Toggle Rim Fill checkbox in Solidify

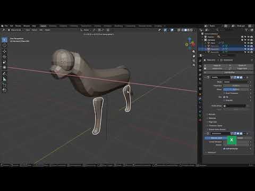pos(224,97)
